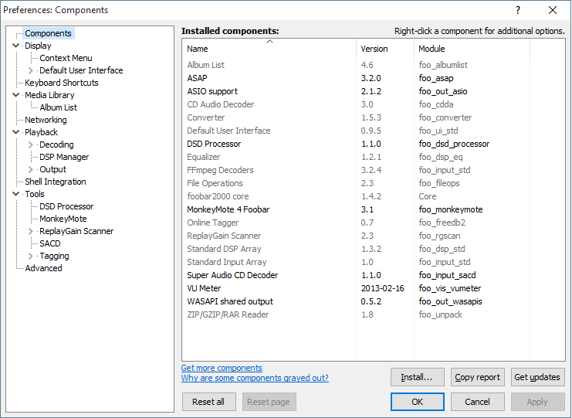Open Keyboard Shortcuts preferences page
The height and width of the screenshot is (418, 572).
click(x=62, y=83)
